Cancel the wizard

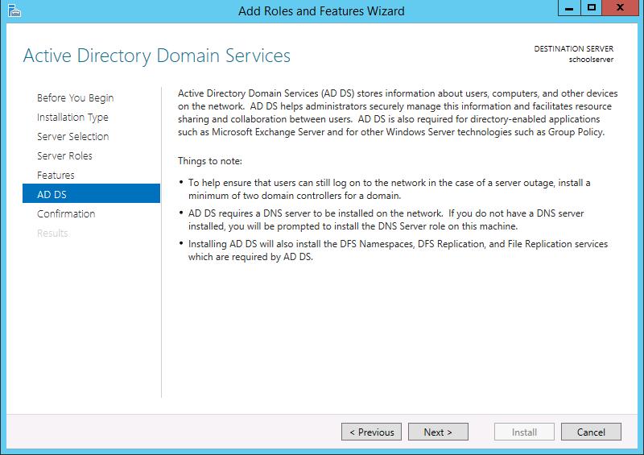(591, 432)
